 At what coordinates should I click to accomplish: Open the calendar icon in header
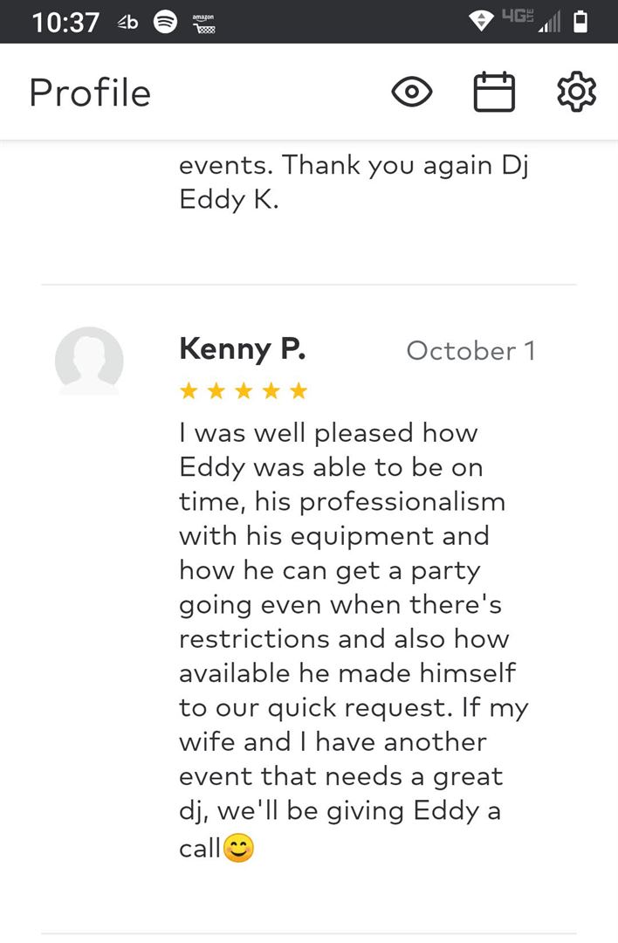click(494, 92)
